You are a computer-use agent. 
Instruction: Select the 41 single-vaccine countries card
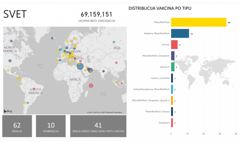(x=98, y=126)
